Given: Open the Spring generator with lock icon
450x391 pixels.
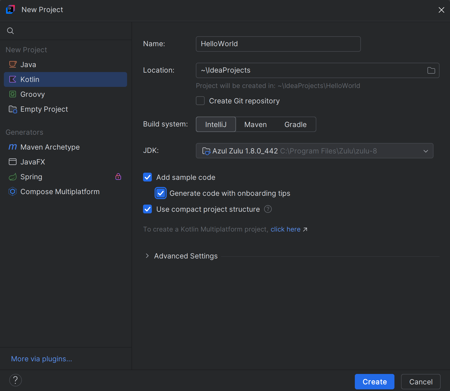Looking at the screenshot, I should [x=12, y=177].
